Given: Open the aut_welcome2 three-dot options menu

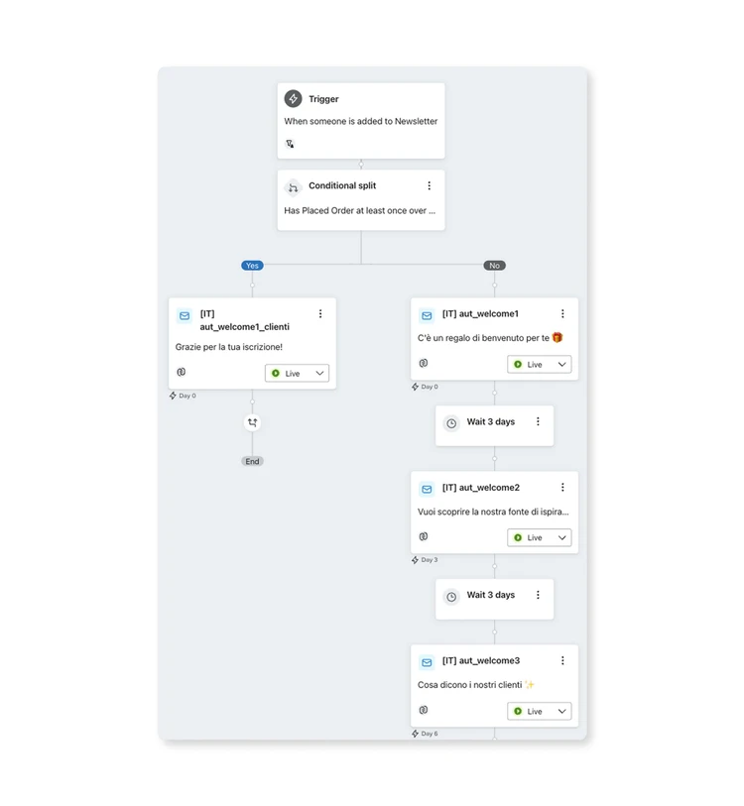Looking at the screenshot, I should click(562, 488).
